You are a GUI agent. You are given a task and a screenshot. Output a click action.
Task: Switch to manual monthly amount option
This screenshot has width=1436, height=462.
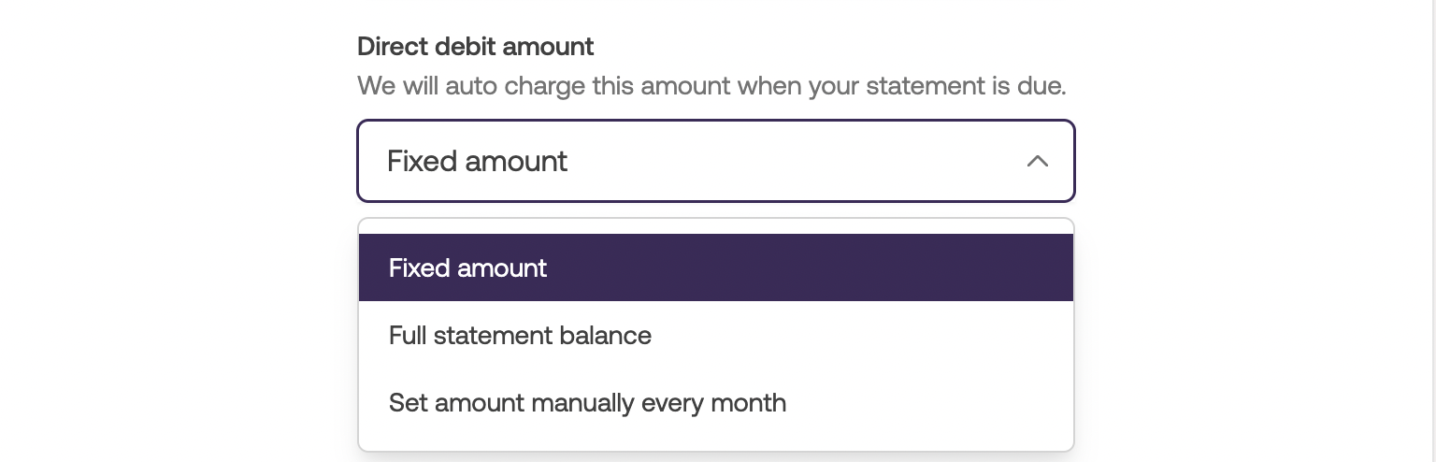(x=715, y=403)
